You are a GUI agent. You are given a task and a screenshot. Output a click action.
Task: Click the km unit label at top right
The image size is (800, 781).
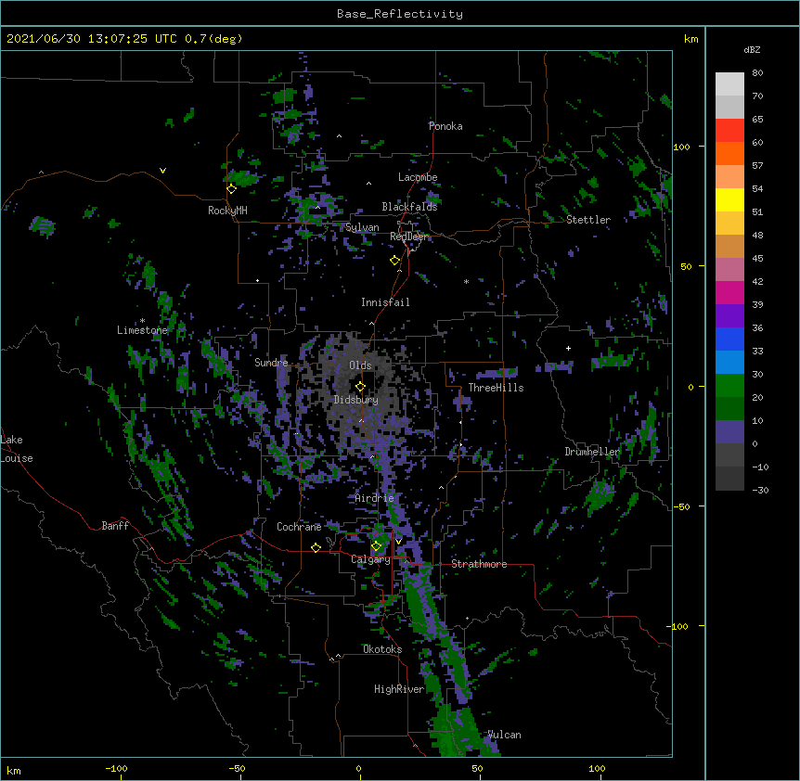[691, 39]
